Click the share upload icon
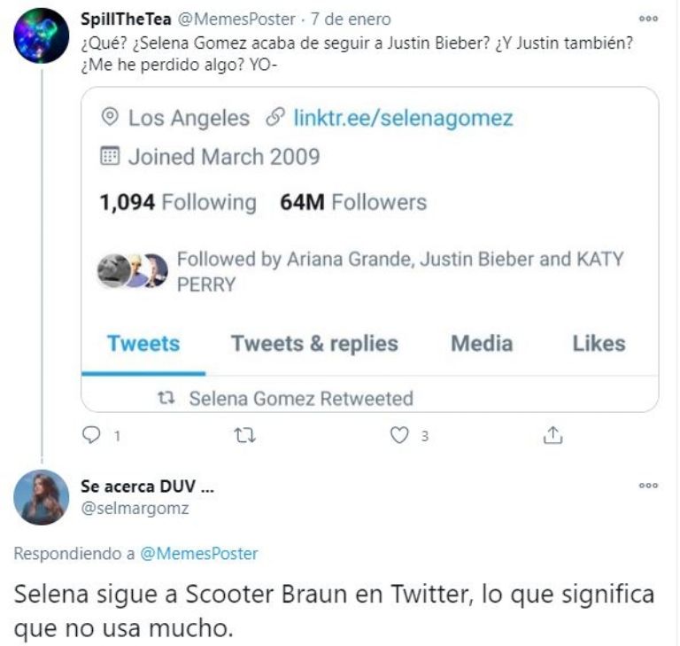Screen dimensions: 680x646 (553, 435)
